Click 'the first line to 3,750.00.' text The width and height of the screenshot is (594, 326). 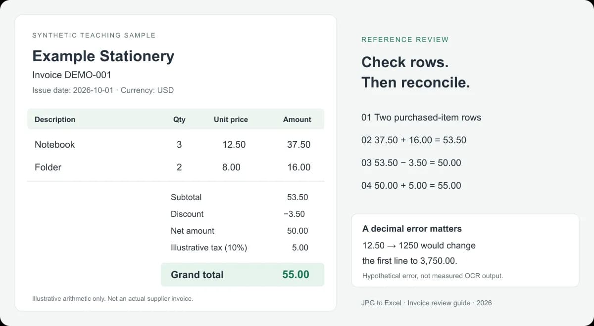pyautogui.click(x=410, y=261)
